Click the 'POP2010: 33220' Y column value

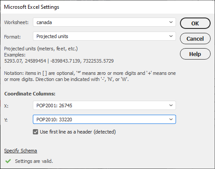54,120
